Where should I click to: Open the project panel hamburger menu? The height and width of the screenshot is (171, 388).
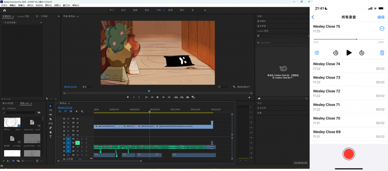30,103
